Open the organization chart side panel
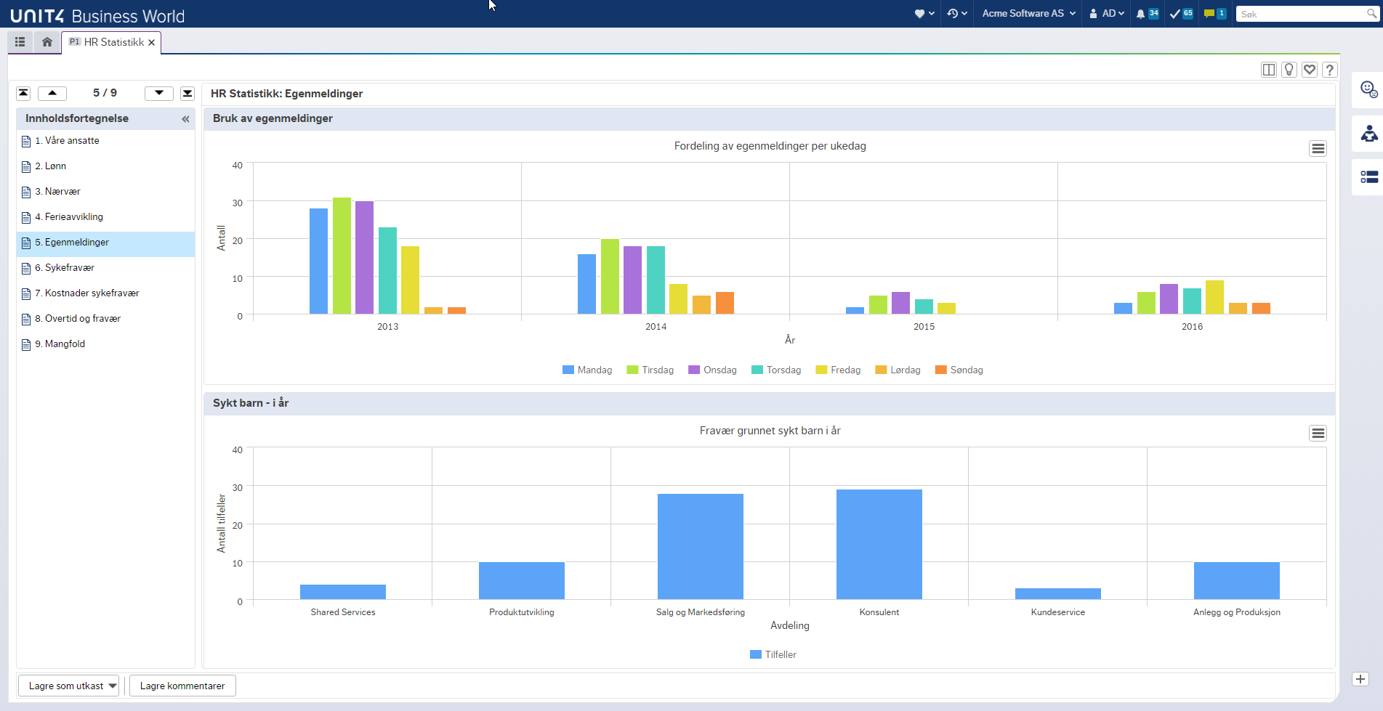The width and height of the screenshot is (1383, 711). pyautogui.click(x=1369, y=134)
